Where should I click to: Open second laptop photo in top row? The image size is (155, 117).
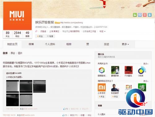point(26,86)
